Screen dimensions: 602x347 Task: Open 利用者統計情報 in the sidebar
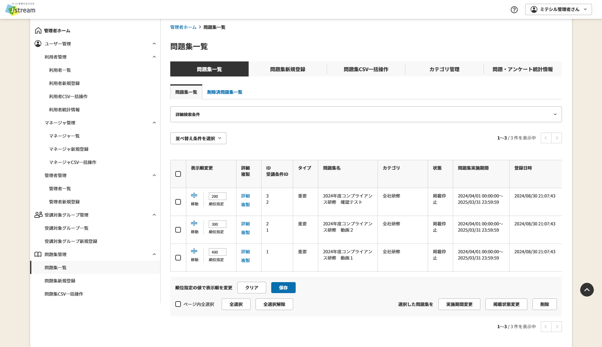pyautogui.click(x=64, y=109)
